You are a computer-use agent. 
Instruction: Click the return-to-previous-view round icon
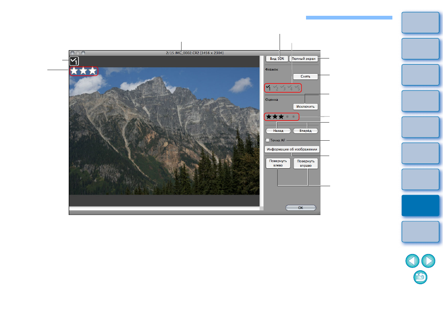click(x=420, y=277)
